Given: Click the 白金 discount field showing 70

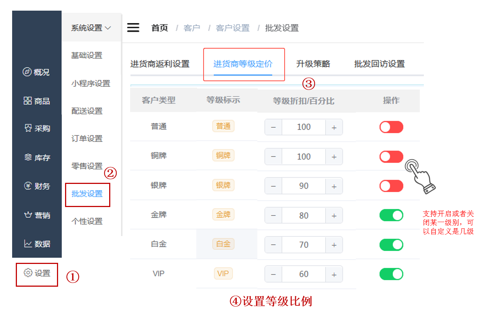Looking at the screenshot, I should 304,245.
